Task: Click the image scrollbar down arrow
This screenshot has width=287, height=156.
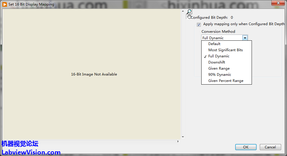Action: tap(183, 137)
